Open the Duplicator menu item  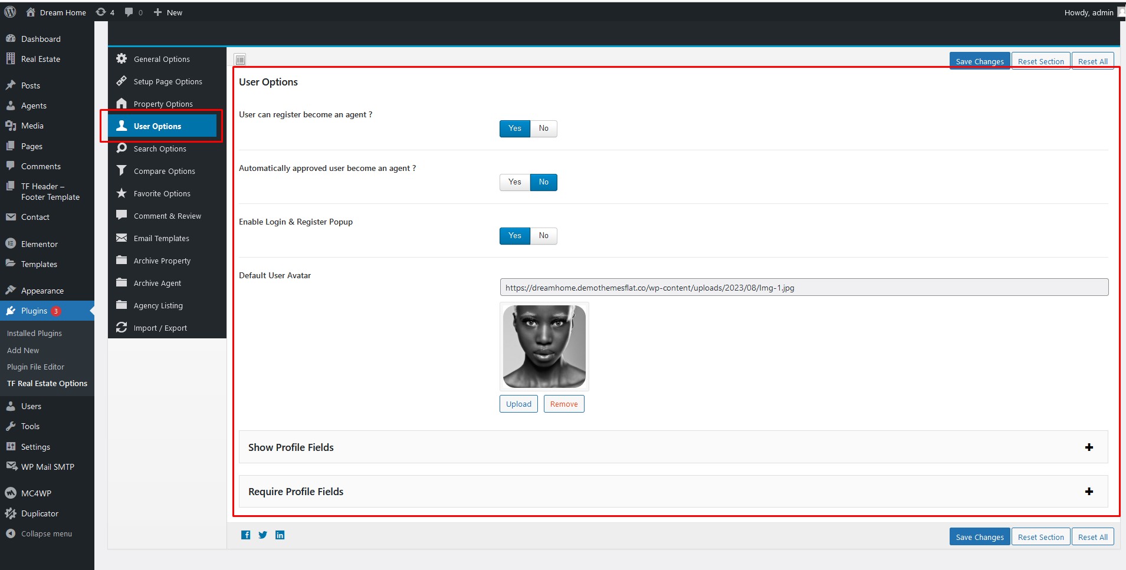[40, 513]
